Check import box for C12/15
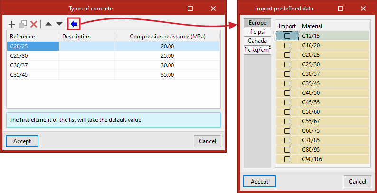The height and width of the screenshot is (193, 377). coord(287,36)
